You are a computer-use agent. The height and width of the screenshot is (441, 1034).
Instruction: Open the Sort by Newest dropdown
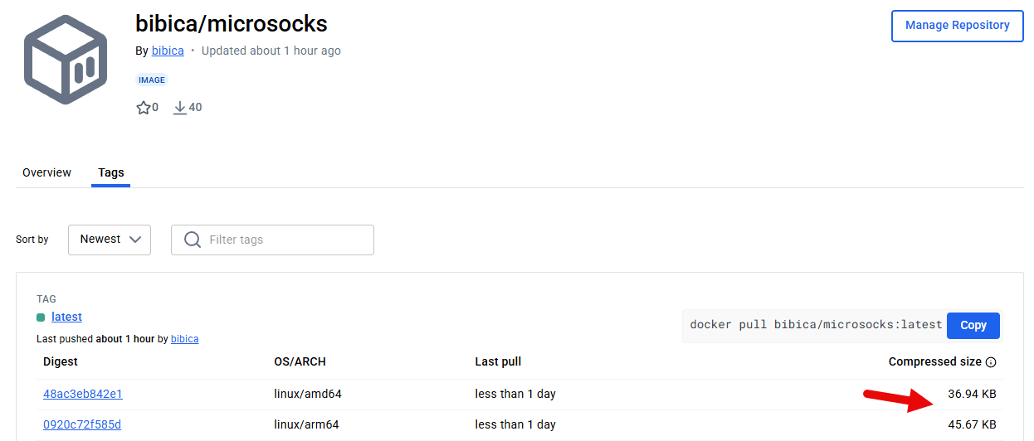point(110,240)
